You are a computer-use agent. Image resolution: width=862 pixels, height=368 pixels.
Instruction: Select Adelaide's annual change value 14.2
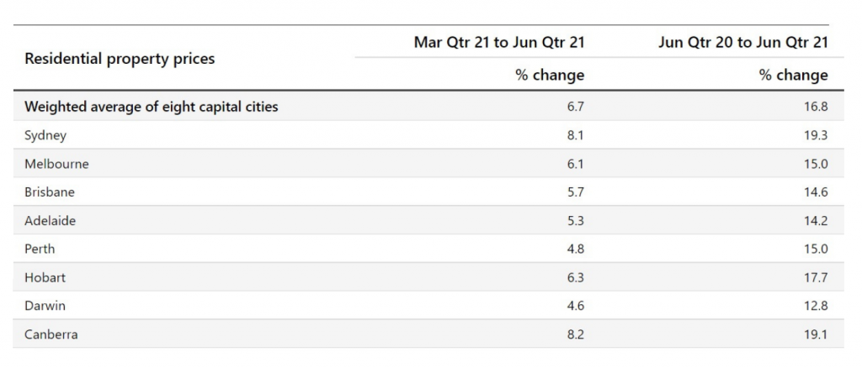pos(816,220)
